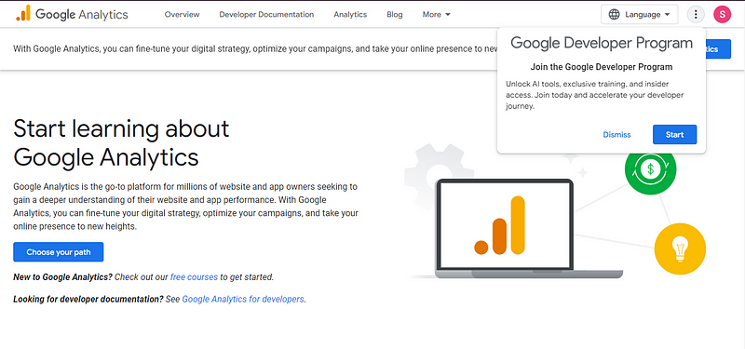Image resolution: width=745 pixels, height=349 pixels.
Task: Click the 'Unlock AI tools' description text
Action: tap(595, 95)
